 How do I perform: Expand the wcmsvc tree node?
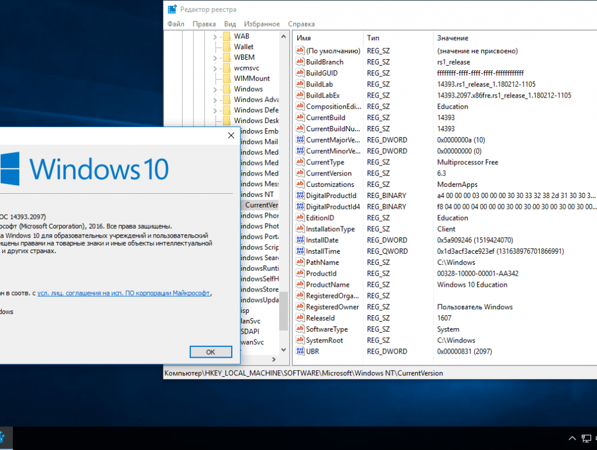point(215,69)
